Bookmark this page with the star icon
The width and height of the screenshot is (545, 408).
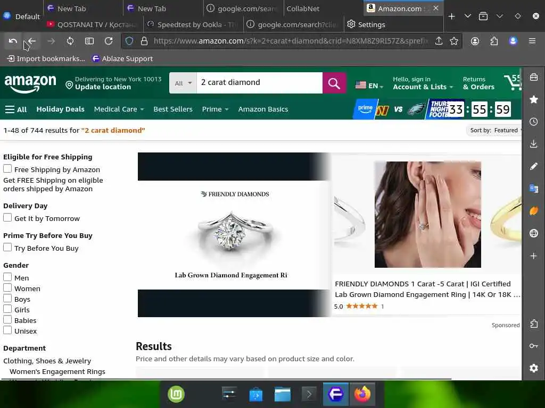point(453,41)
